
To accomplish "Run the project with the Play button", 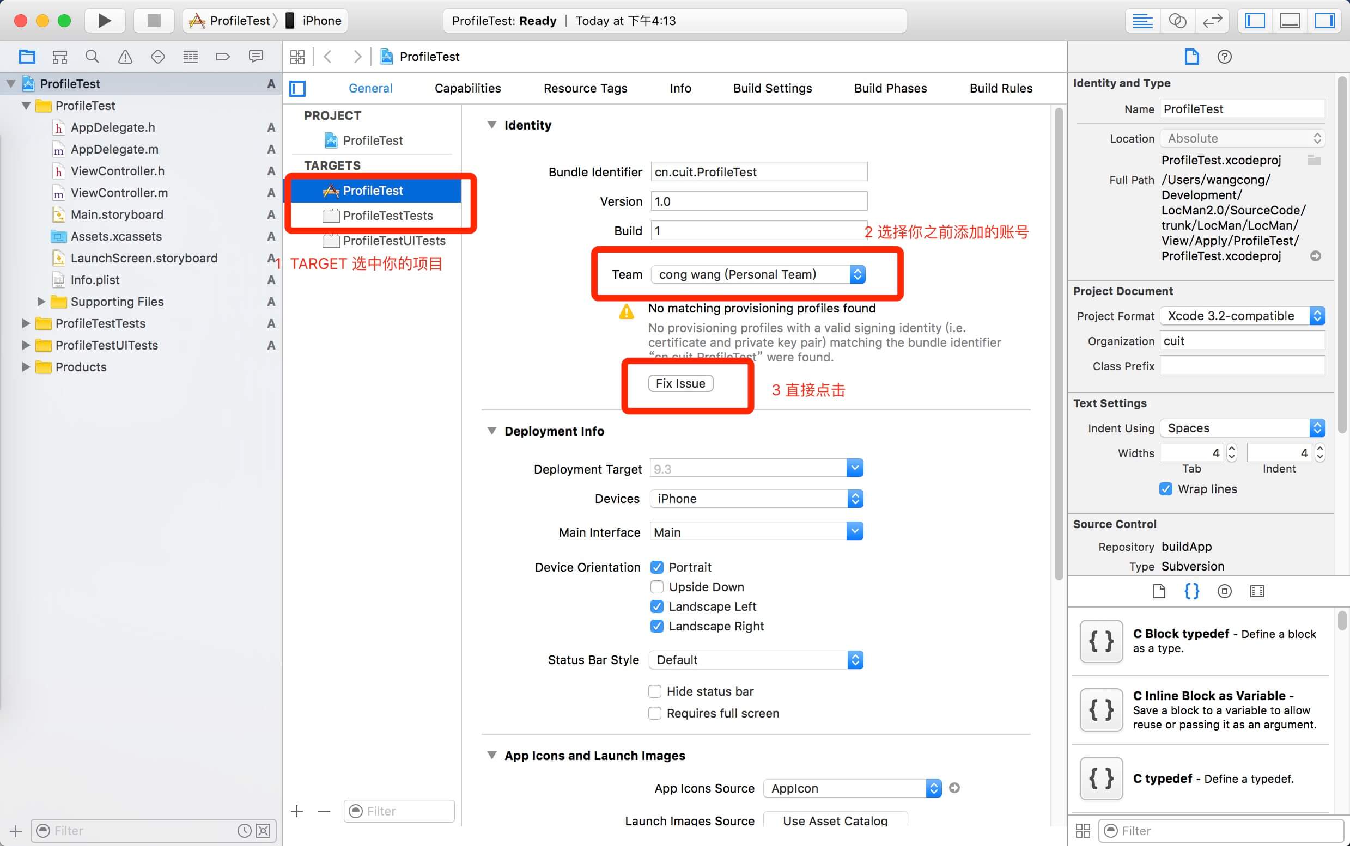I will pyautogui.click(x=105, y=21).
